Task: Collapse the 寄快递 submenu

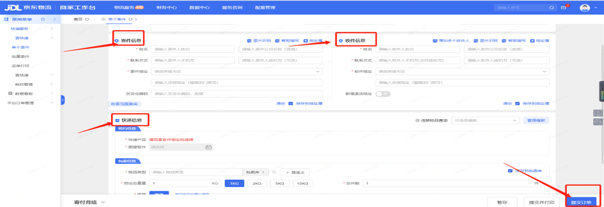Action: pos(52,38)
